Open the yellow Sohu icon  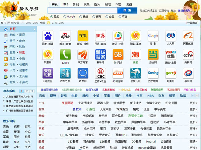click(x=83, y=36)
